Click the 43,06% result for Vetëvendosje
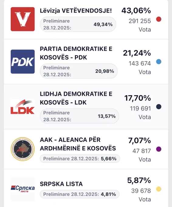Image resolution: width=172 pixels, height=207 pixels. 136,11
